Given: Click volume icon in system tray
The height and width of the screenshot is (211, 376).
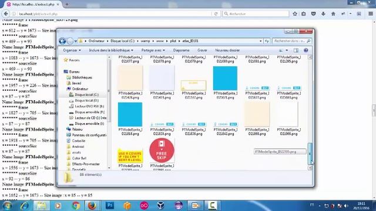Looking at the screenshot, I should [346, 206].
